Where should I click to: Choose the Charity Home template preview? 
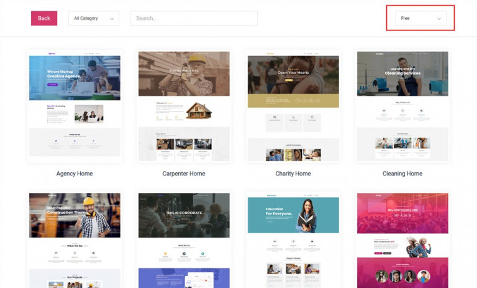click(x=293, y=106)
